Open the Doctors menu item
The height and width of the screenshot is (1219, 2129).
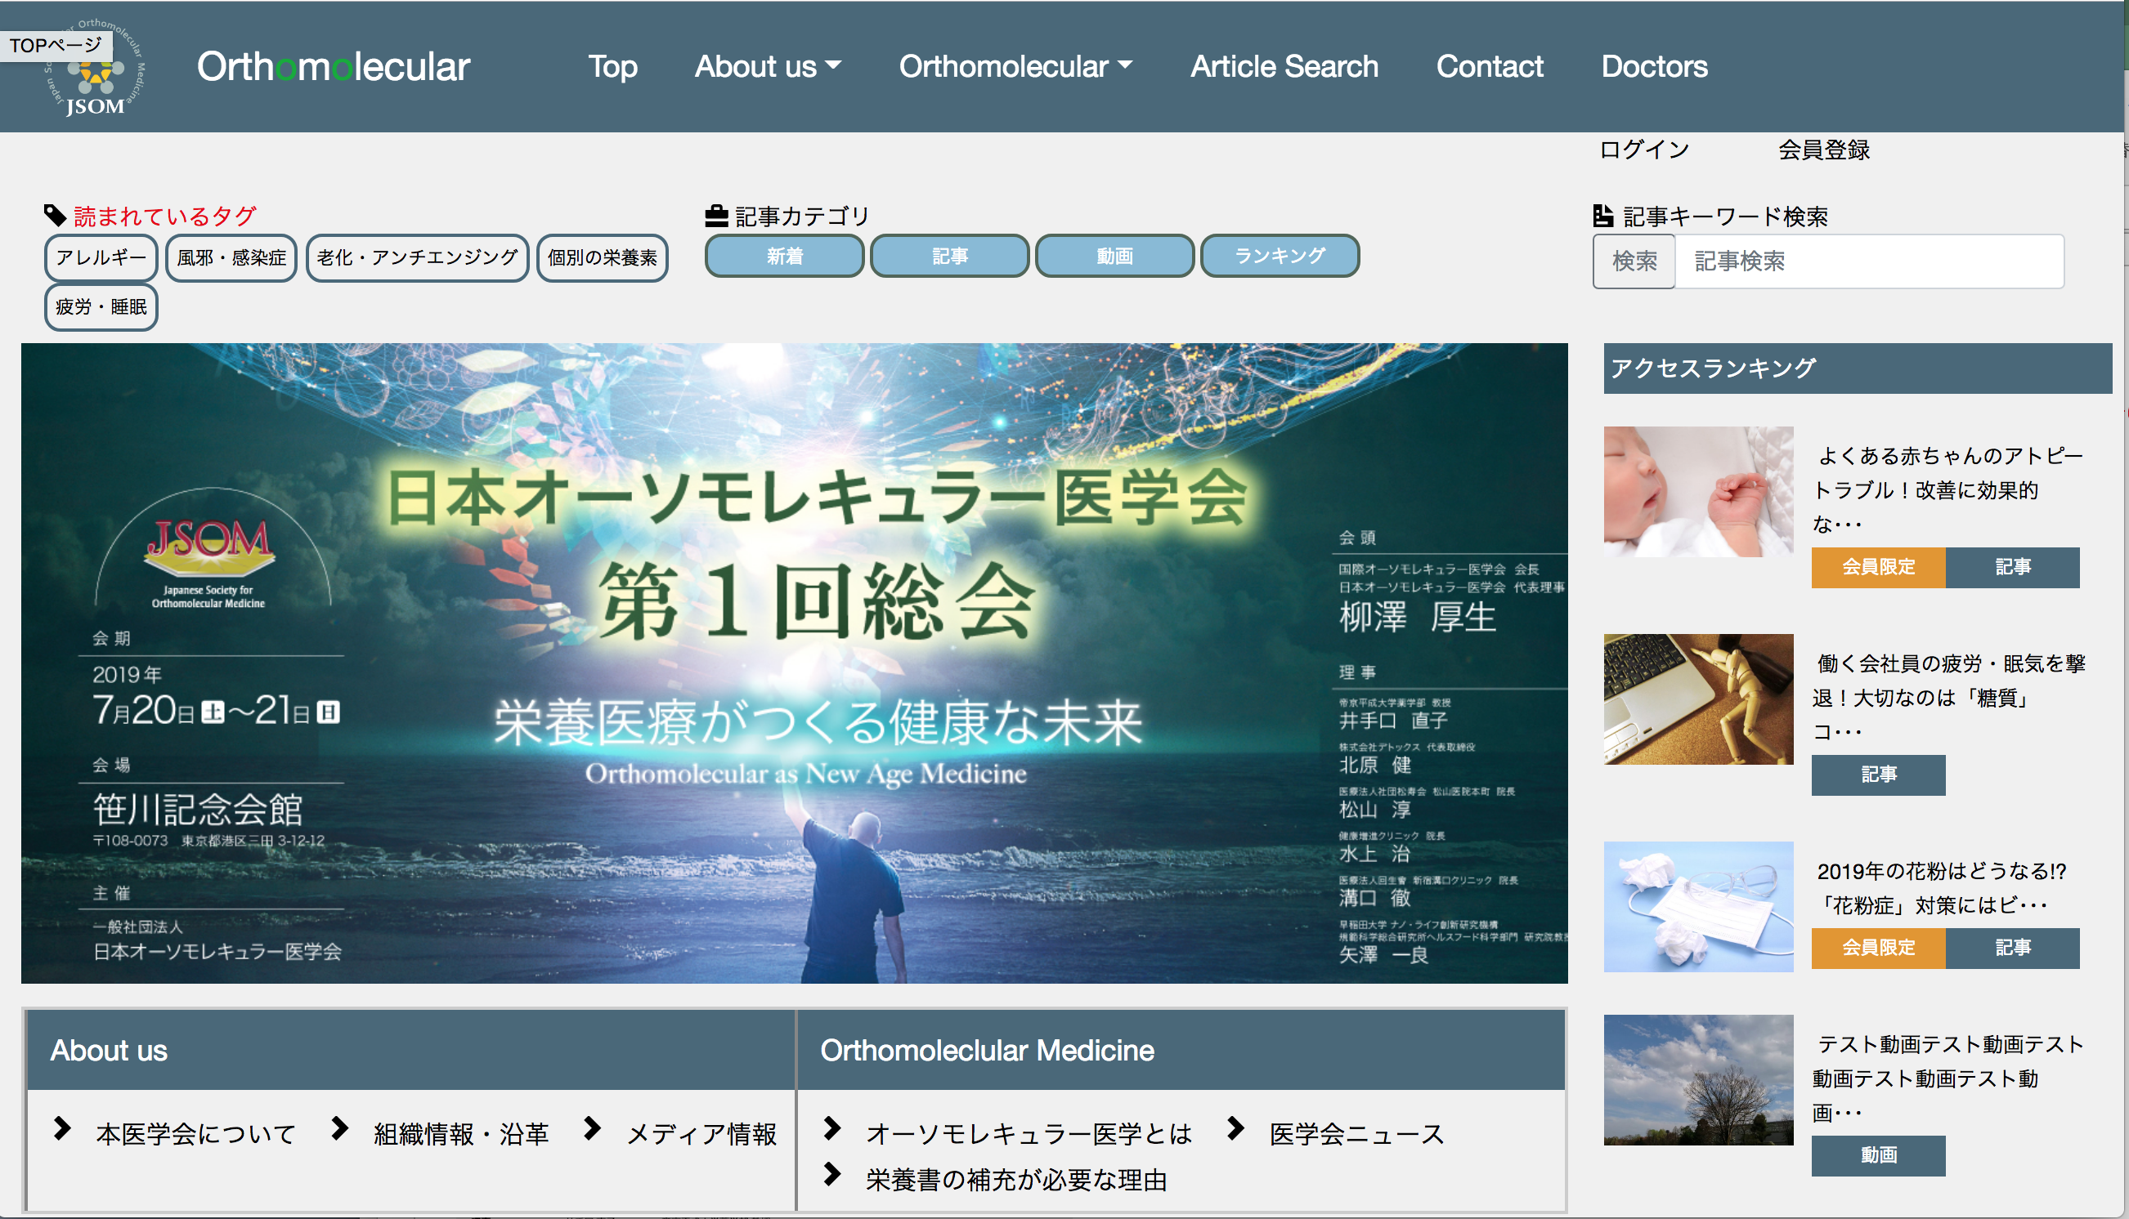pyautogui.click(x=1653, y=66)
